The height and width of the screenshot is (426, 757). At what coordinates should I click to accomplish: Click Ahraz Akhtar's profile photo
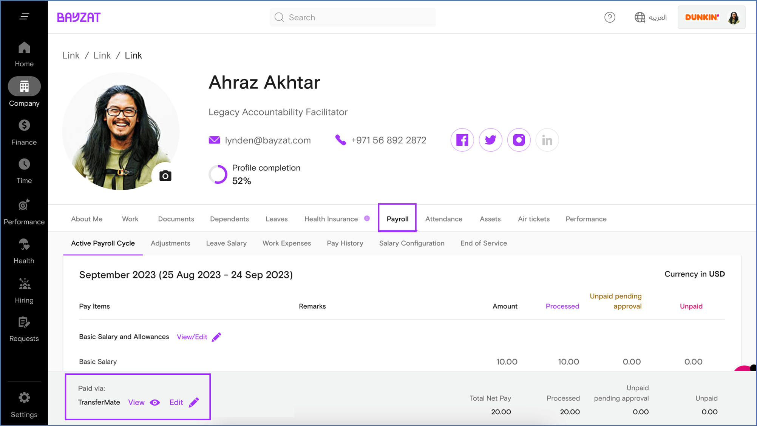pyautogui.click(x=121, y=131)
